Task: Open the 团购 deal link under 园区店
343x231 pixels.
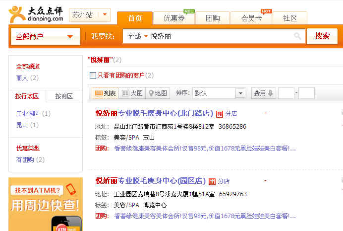Action: pyautogui.click(x=205, y=216)
